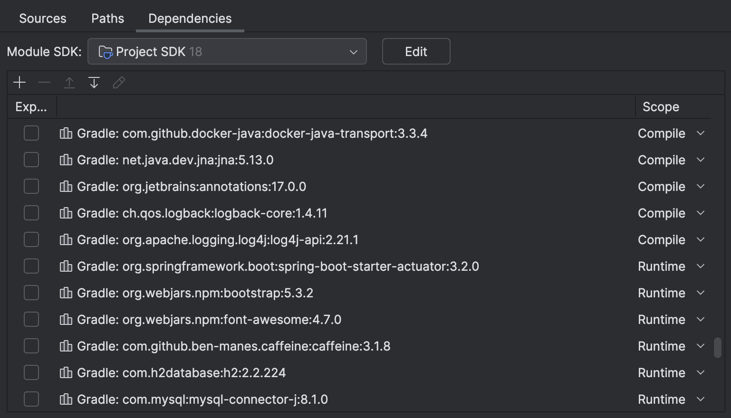
Task: Click the remove dependency minus icon
Action: click(44, 82)
